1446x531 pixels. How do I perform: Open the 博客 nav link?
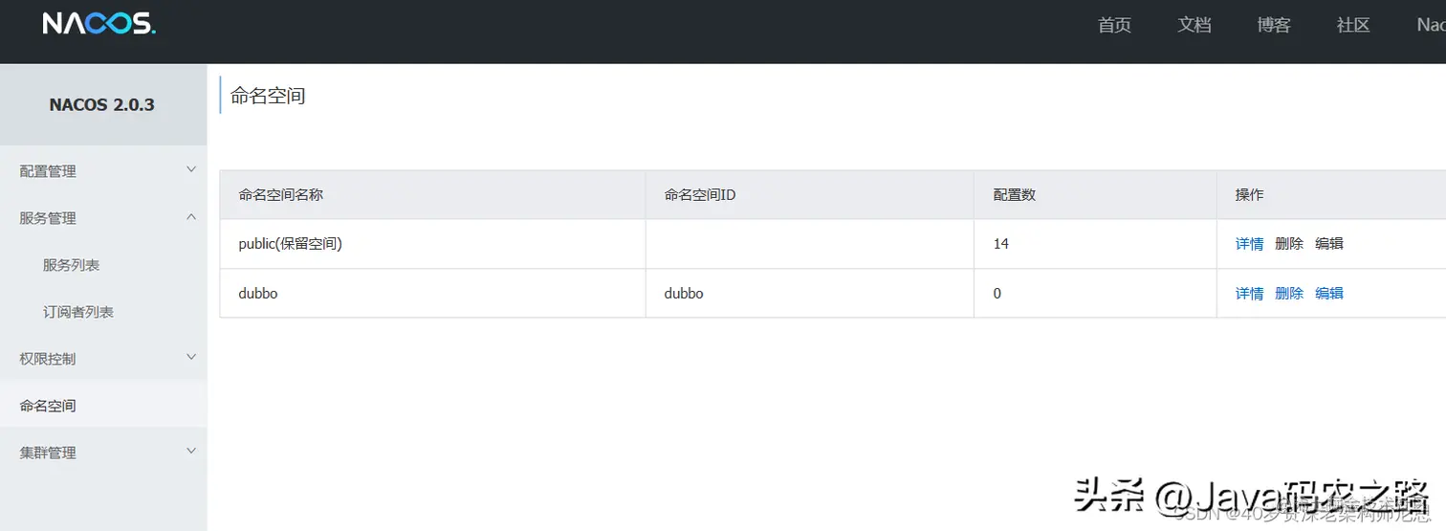pos(1274,26)
